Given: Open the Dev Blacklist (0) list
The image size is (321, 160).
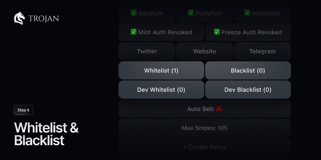Looking at the screenshot, I should tap(248, 89).
